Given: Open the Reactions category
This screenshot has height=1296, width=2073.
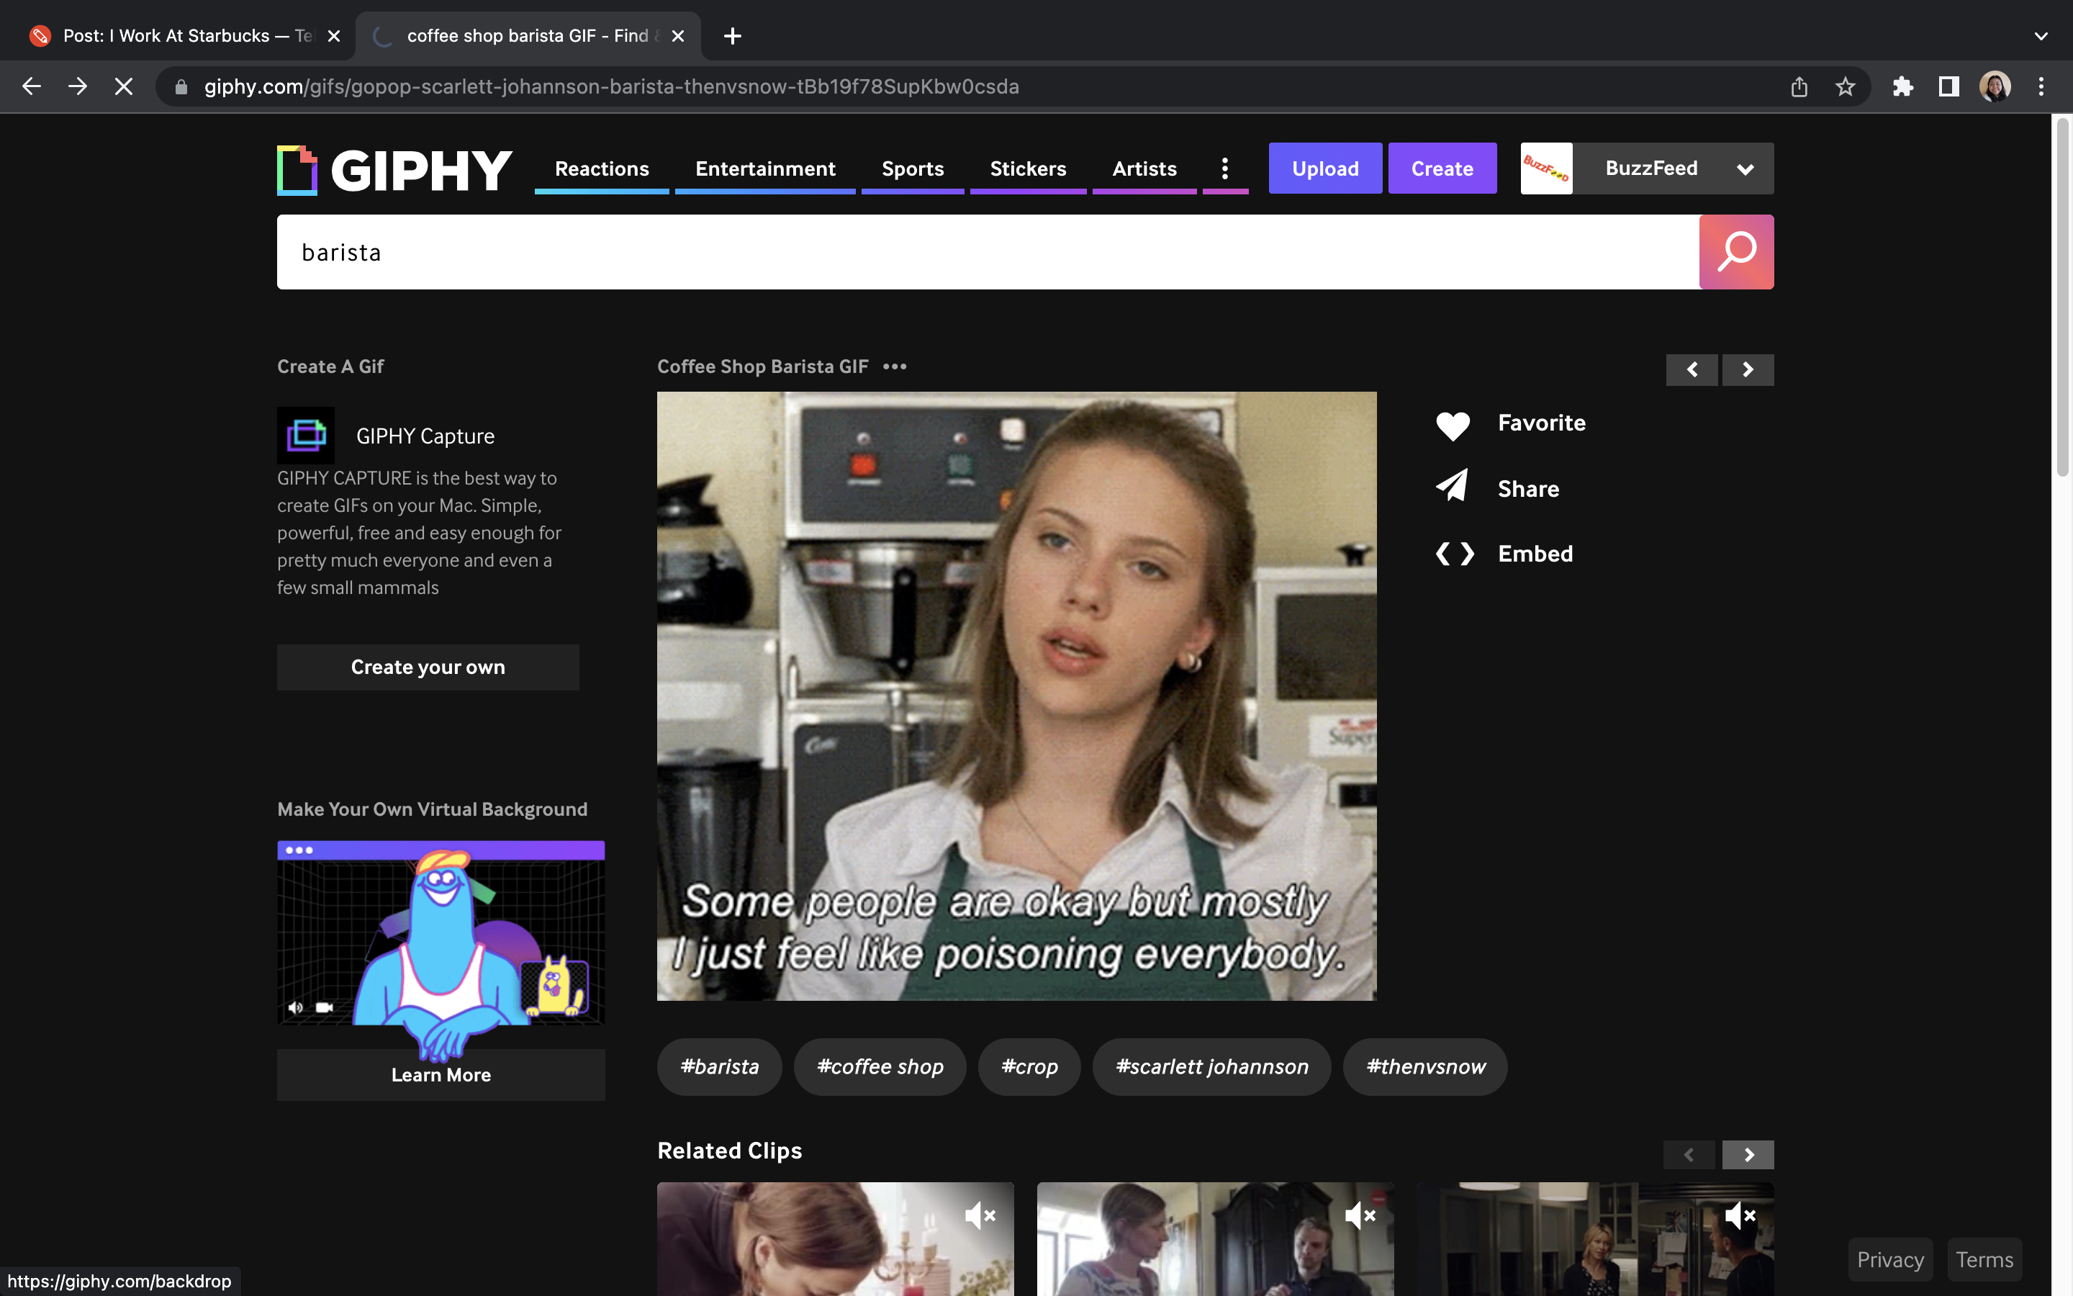Looking at the screenshot, I should 601,169.
